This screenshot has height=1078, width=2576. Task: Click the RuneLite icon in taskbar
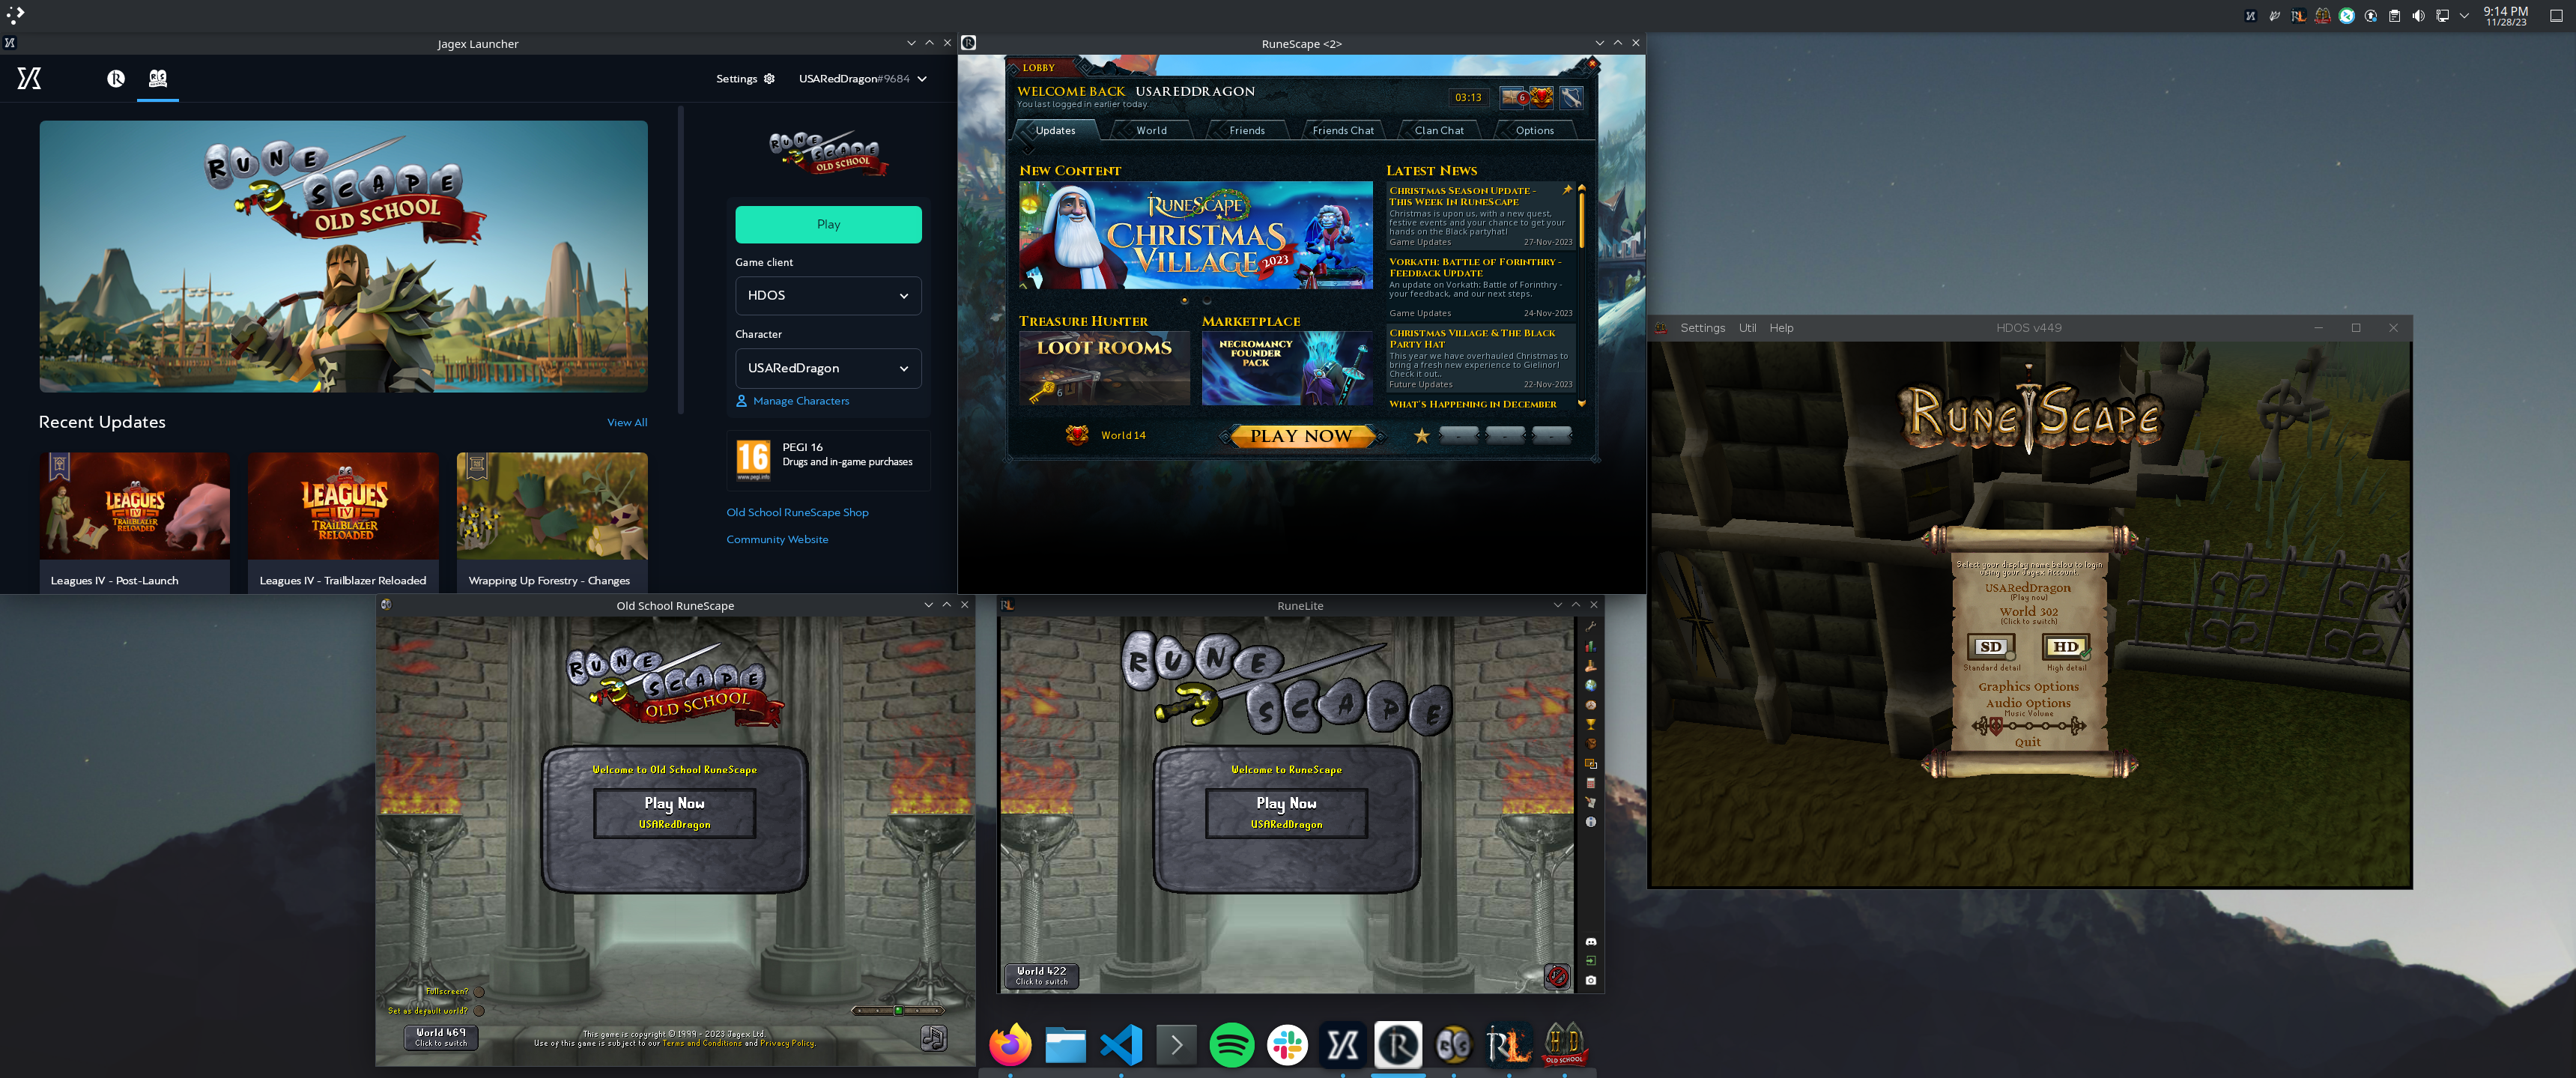(1506, 1042)
